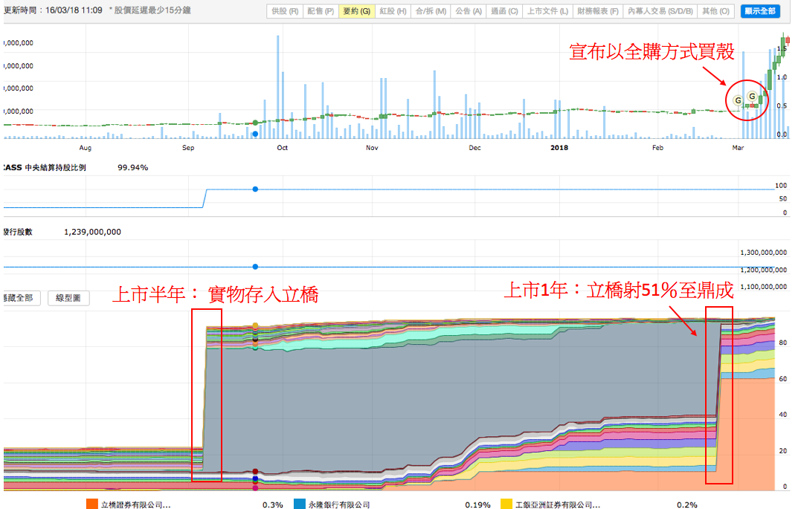Screen dimensions: 801x509
Task: Click the 上市文件 (L) filter
Action: coord(547,12)
